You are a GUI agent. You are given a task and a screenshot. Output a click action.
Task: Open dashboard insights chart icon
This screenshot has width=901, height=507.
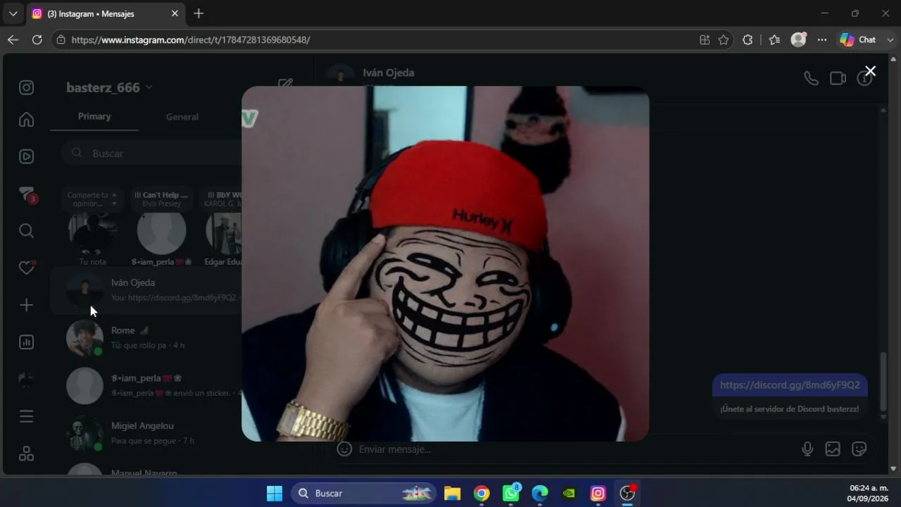tap(26, 342)
